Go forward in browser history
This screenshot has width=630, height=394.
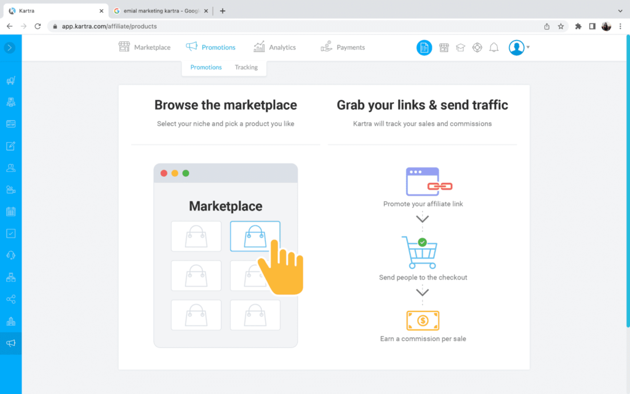coord(24,26)
